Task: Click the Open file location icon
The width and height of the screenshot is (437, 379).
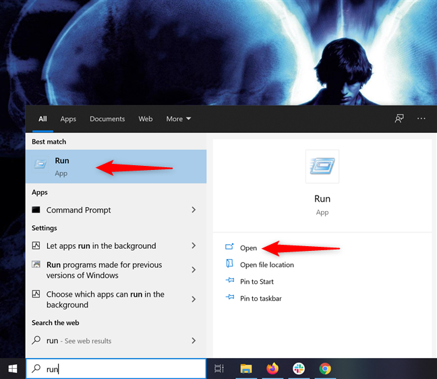Action: pyautogui.click(x=229, y=264)
